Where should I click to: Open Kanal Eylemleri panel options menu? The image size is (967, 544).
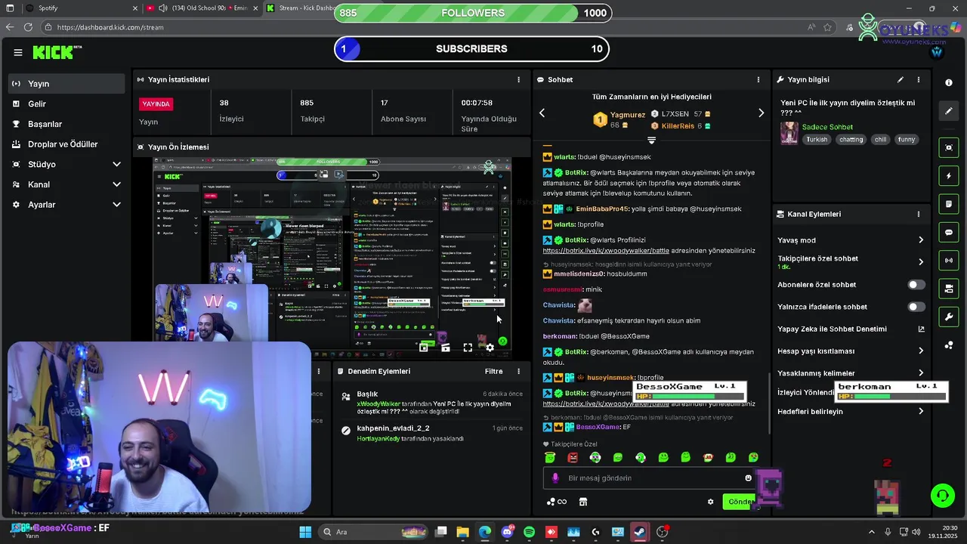point(919,214)
